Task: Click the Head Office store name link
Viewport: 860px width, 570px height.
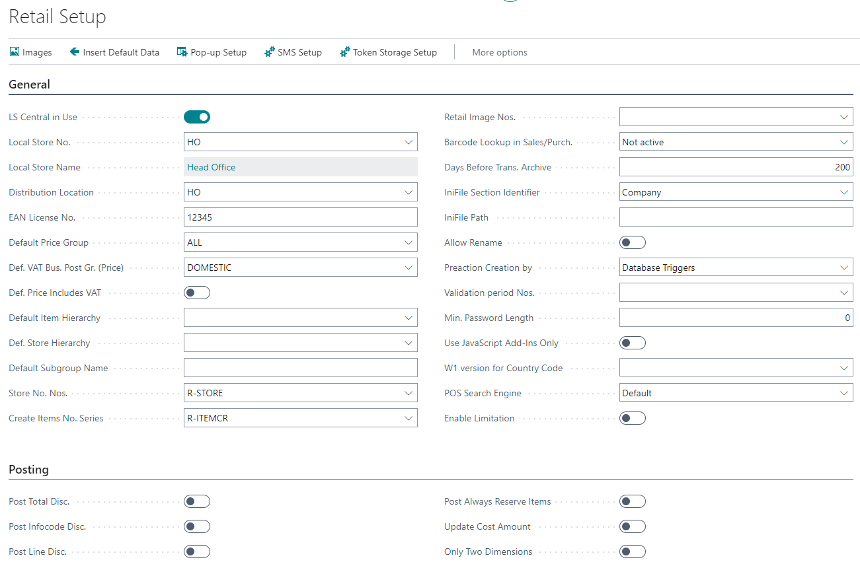Action: tap(212, 167)
